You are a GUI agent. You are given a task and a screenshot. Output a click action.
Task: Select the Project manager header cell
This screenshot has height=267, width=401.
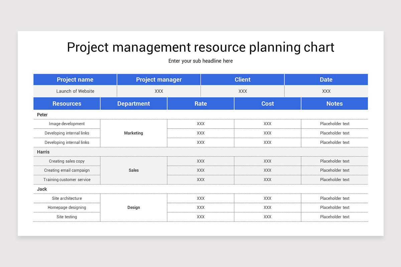point(159,79)
